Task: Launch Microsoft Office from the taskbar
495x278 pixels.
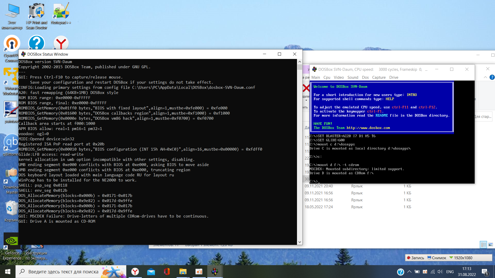Action: [x=167, y=271]
